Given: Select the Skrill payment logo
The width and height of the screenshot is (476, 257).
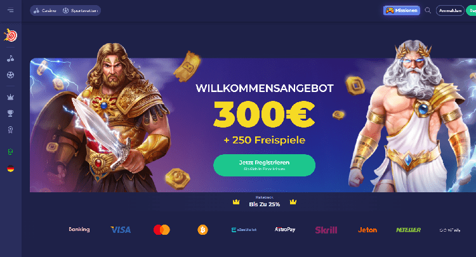Looking at the screenshot, I should pos(326,230).
